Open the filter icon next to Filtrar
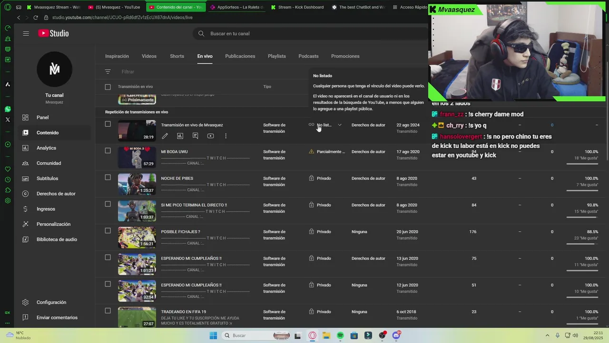The width and height of the screenshot is (609, 343). pyautogui.click(x=108, y=71)
